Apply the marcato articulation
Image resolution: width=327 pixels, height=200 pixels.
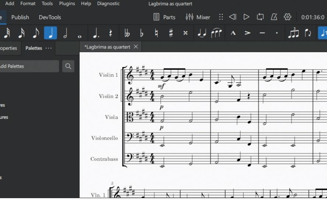[233, 33]
